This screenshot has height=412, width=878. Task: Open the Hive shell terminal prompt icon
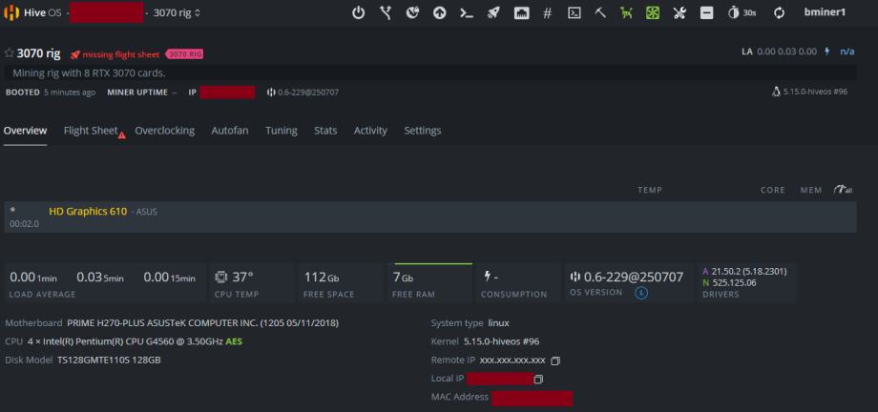click(466, 13)
